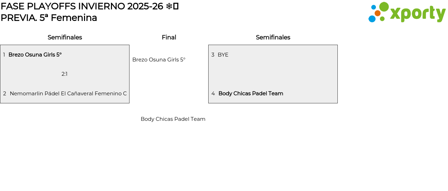Open bold Body Chicas Padel Team in right semifinal
The width and height of the screenshot is (448, 191).
point(251,94)
